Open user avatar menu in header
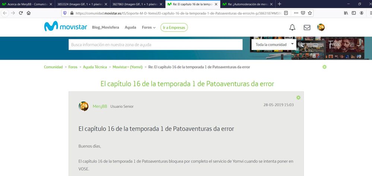Image resolution: width=372 pixels, height=176 pixels. point(321,27)
